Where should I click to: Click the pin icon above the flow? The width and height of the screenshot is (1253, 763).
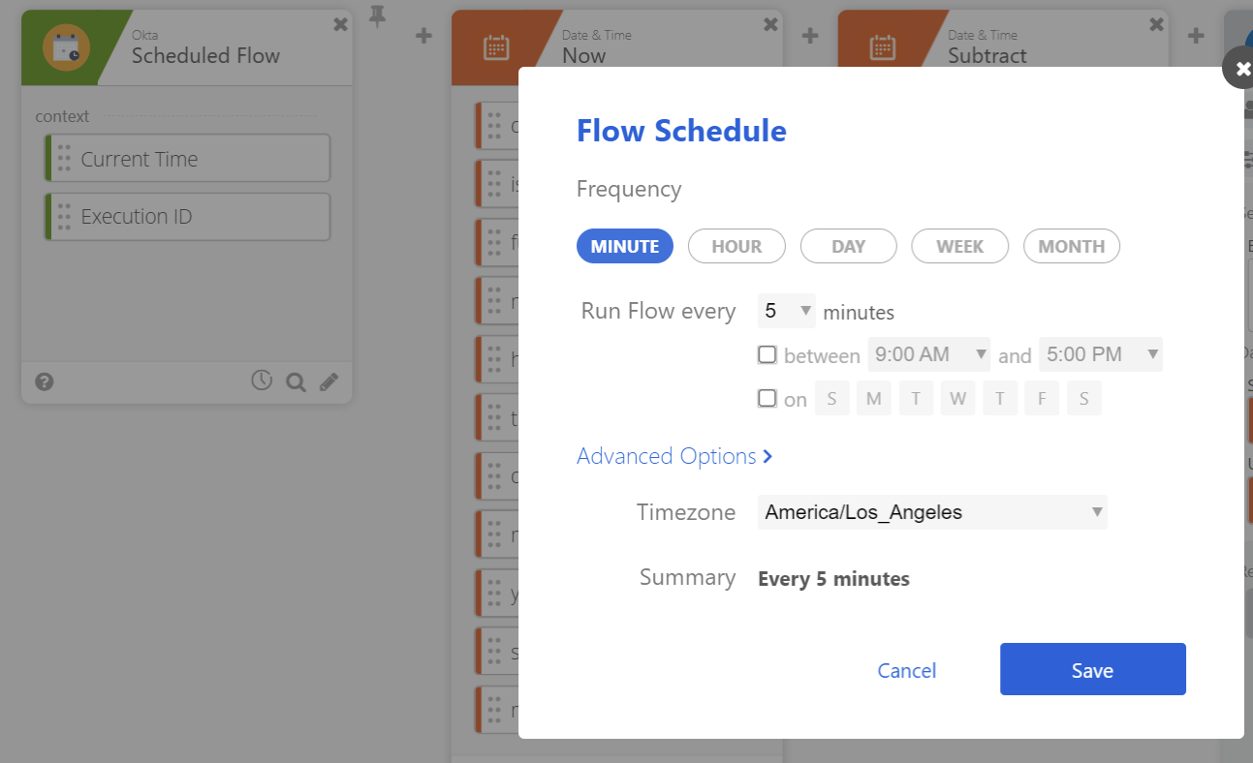(x=377, y=16)
